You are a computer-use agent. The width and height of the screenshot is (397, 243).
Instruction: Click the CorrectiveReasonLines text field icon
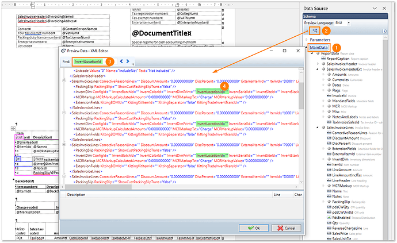329,133
